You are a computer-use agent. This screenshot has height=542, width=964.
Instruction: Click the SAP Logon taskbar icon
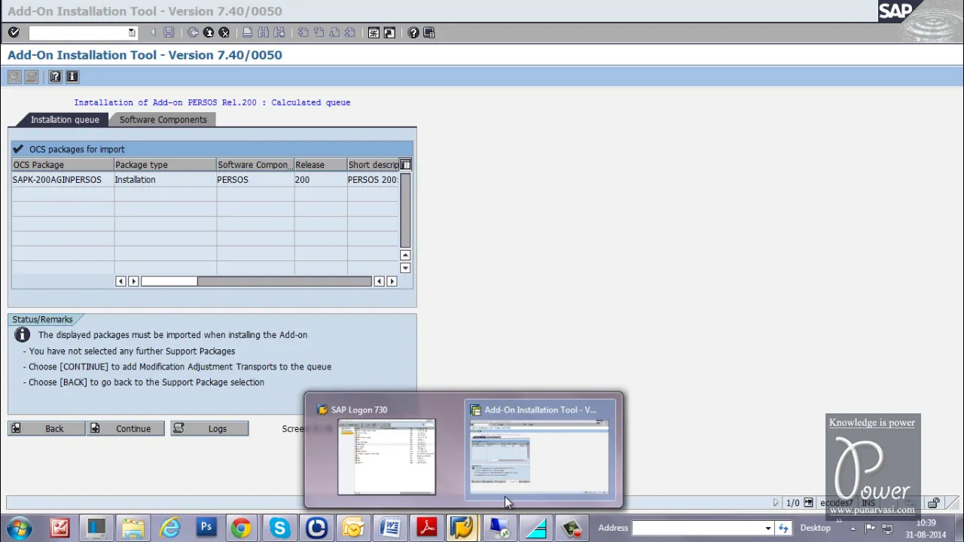tap(462, 528)
